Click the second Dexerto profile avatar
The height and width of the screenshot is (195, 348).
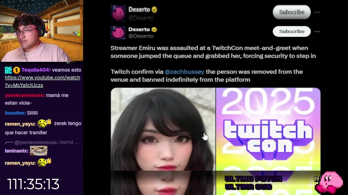118,32
